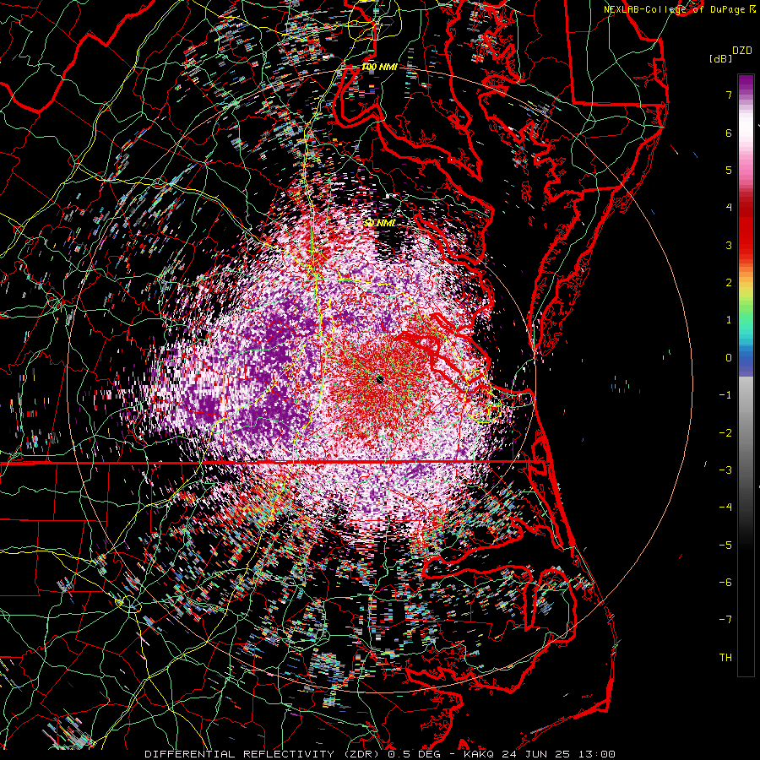Click the 50 NMI range ring label
760x760 pixels.
[379, 223]
